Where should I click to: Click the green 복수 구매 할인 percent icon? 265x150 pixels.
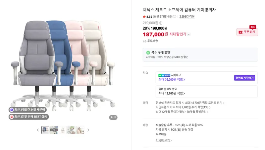(x=148, y=53)
